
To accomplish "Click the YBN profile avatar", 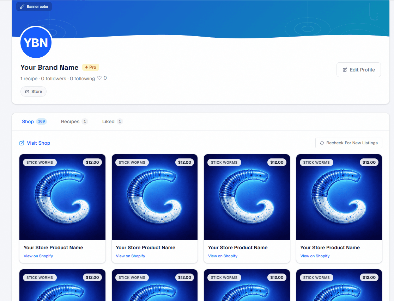I will click(x=36, y=43).
